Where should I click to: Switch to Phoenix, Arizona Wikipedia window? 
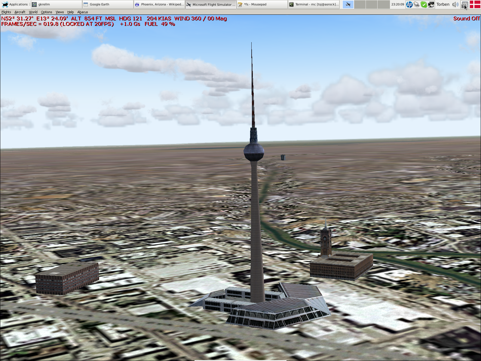[159, 5]
